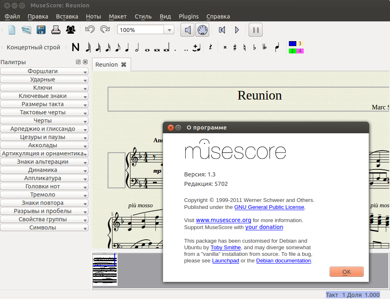The width and height of the screenshot is (390, 299).
Task: Select the eighth note duration
Action: coord(118,47)
